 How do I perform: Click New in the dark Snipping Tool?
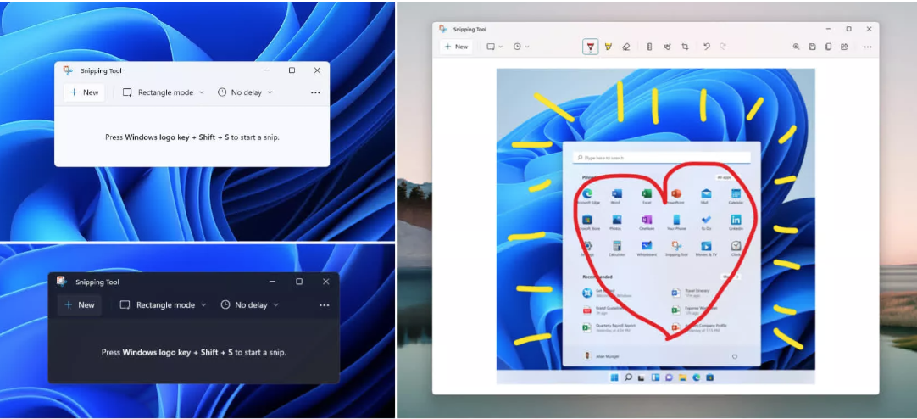click(x=80, y=304)
